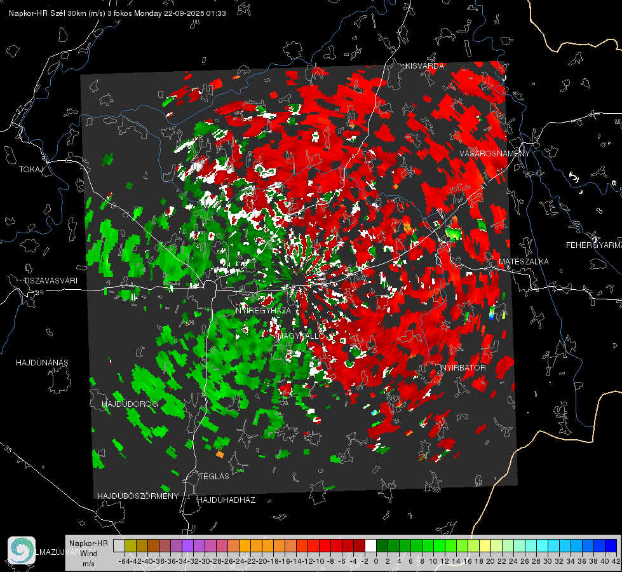Pick the light grey first legend swatch
The image size is (622, 572).
(x=119, y=545)
